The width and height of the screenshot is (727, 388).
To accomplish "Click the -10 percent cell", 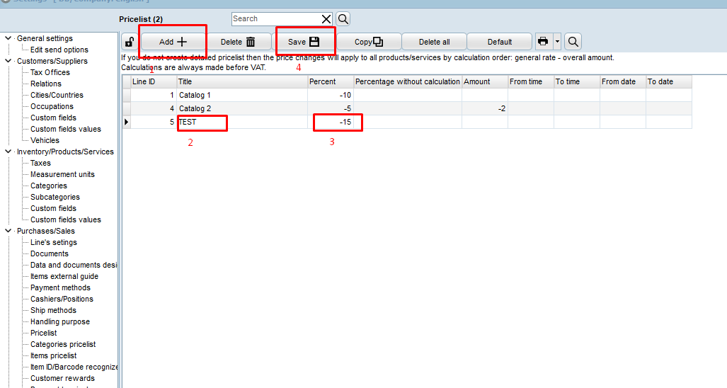I will [331, 95].
